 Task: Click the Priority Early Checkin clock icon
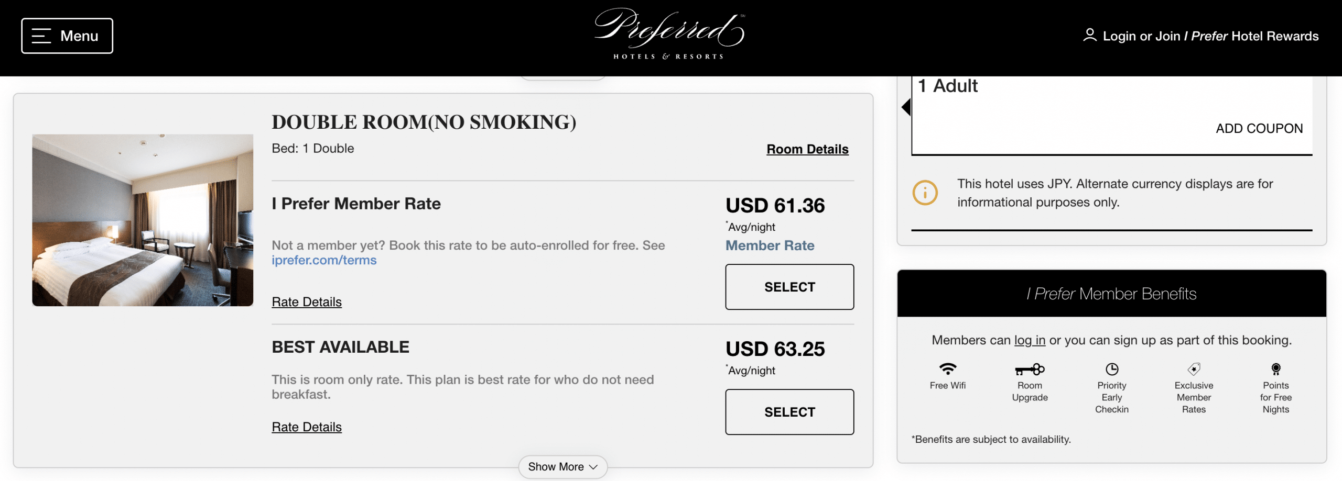click(1111, 369)
